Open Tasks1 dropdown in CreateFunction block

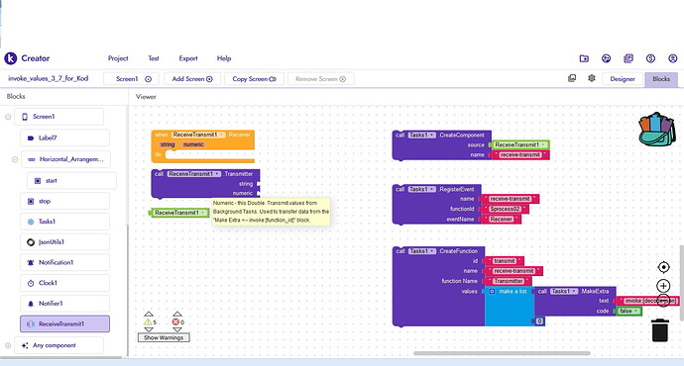tap(421, 251)
